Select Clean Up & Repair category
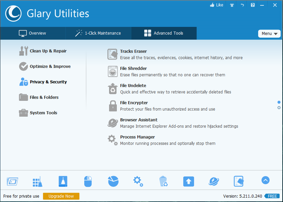The height and width of the screenshot is (202, 283). [48, 51]
